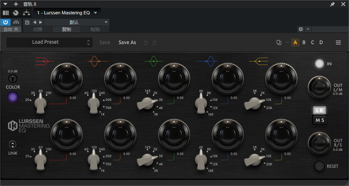Open preset file document icon
This screenshot has width=349, height=186.
pos(27,22)
